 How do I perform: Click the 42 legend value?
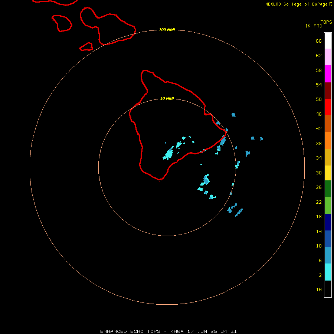click(319, 129)
